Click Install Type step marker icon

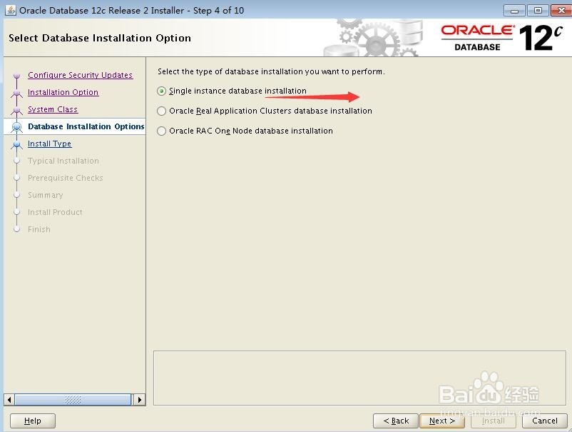point(16,145)
